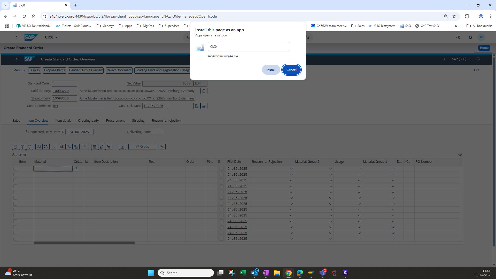Open Excel from the taskbar
496x279 pixels.
(x=243, y=273)
